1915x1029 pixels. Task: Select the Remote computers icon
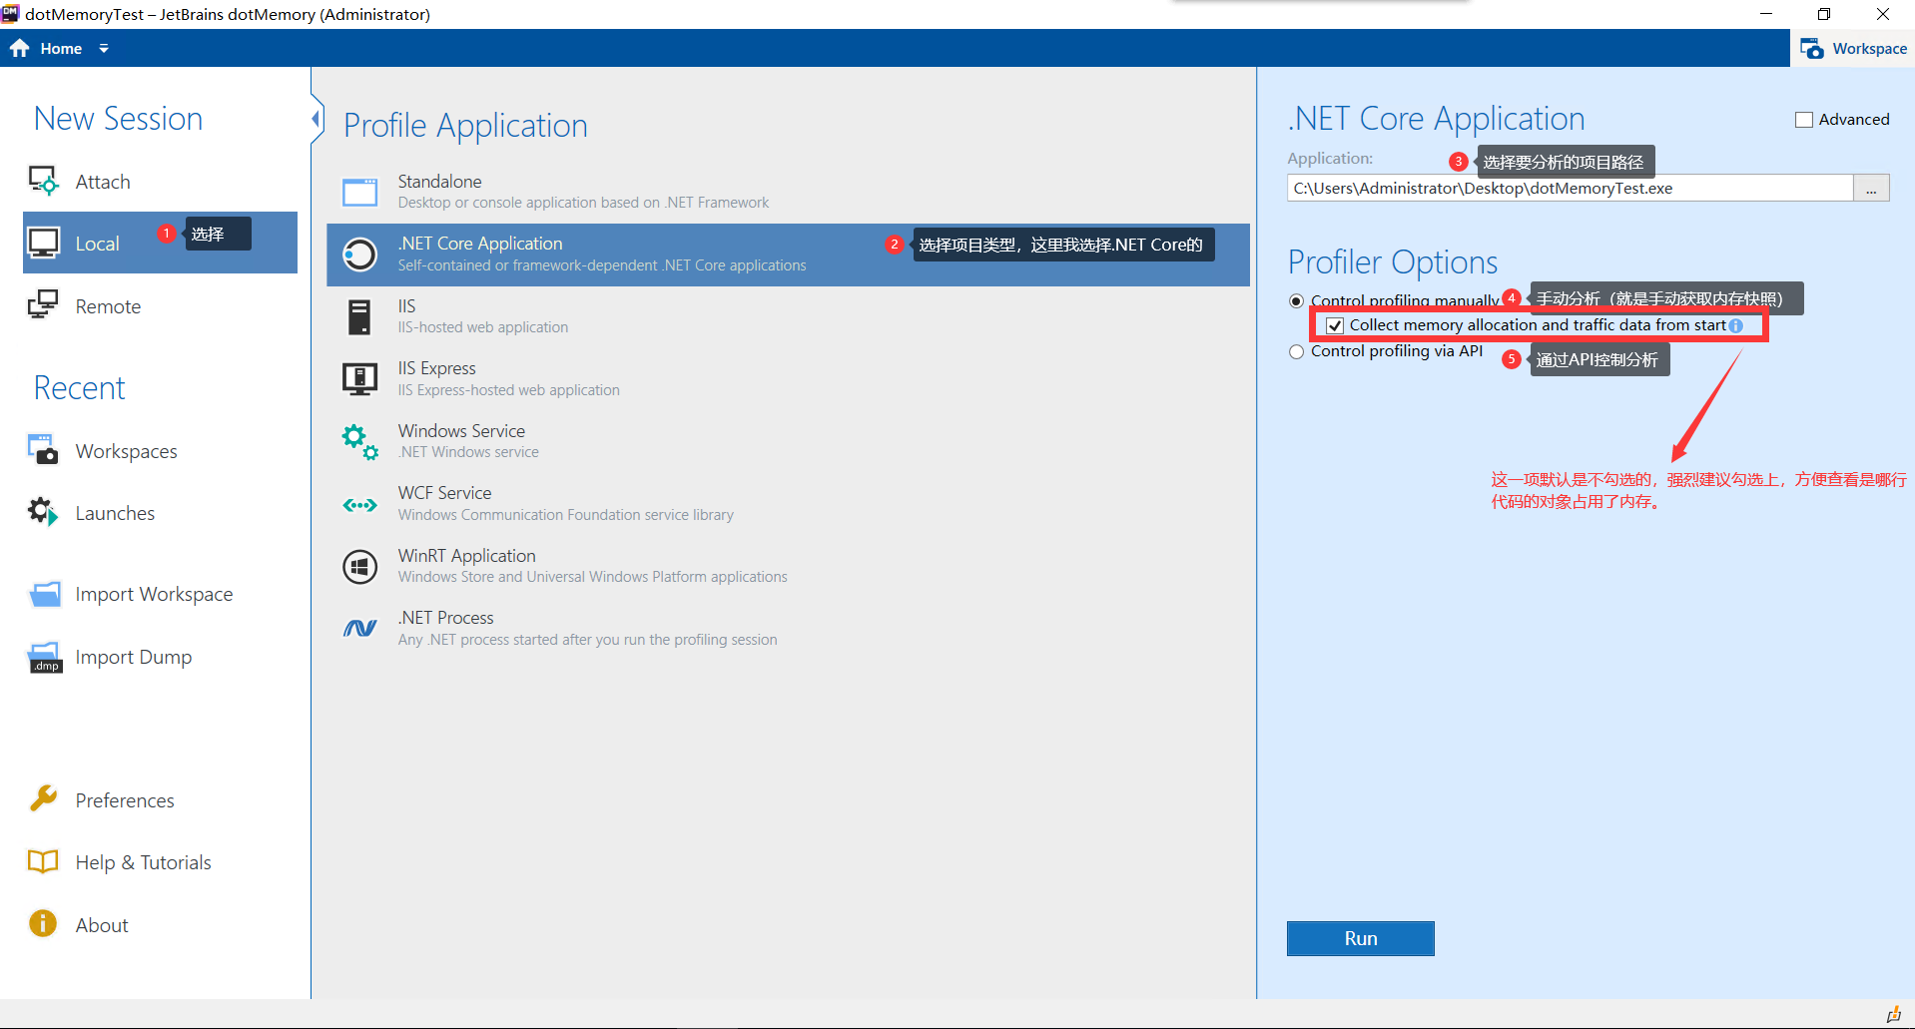[43, 305]
